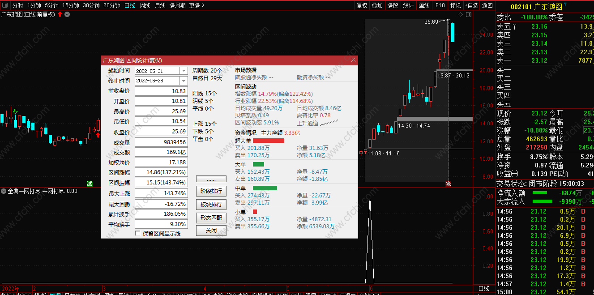594x295 pixels.
Task: Switch to the 60分钟 chart
Action: (x=111, y=5)
